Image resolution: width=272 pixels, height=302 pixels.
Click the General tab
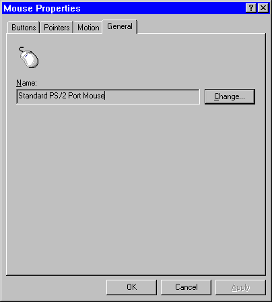pyautogui.click(x=120, y=26)
